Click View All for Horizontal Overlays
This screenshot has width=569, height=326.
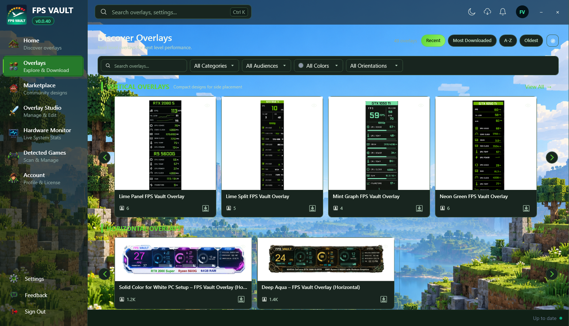(x=538, y=229)
